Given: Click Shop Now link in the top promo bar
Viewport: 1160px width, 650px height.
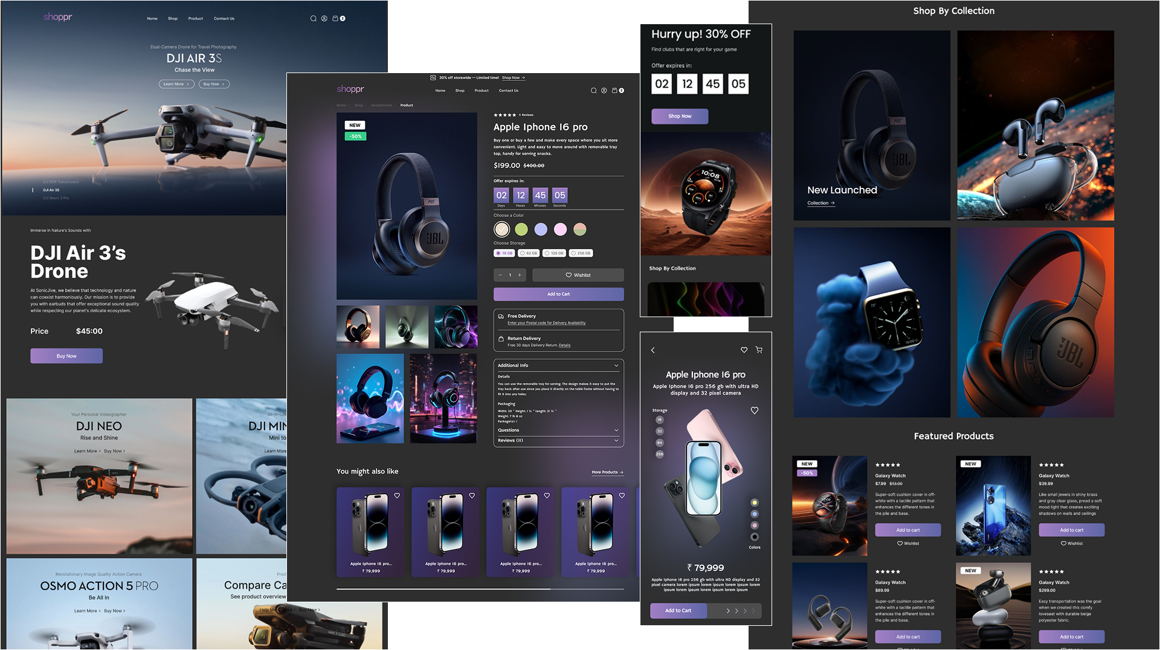Looking at the screenshot, I should pyautogui.click(x=513, y=78).
